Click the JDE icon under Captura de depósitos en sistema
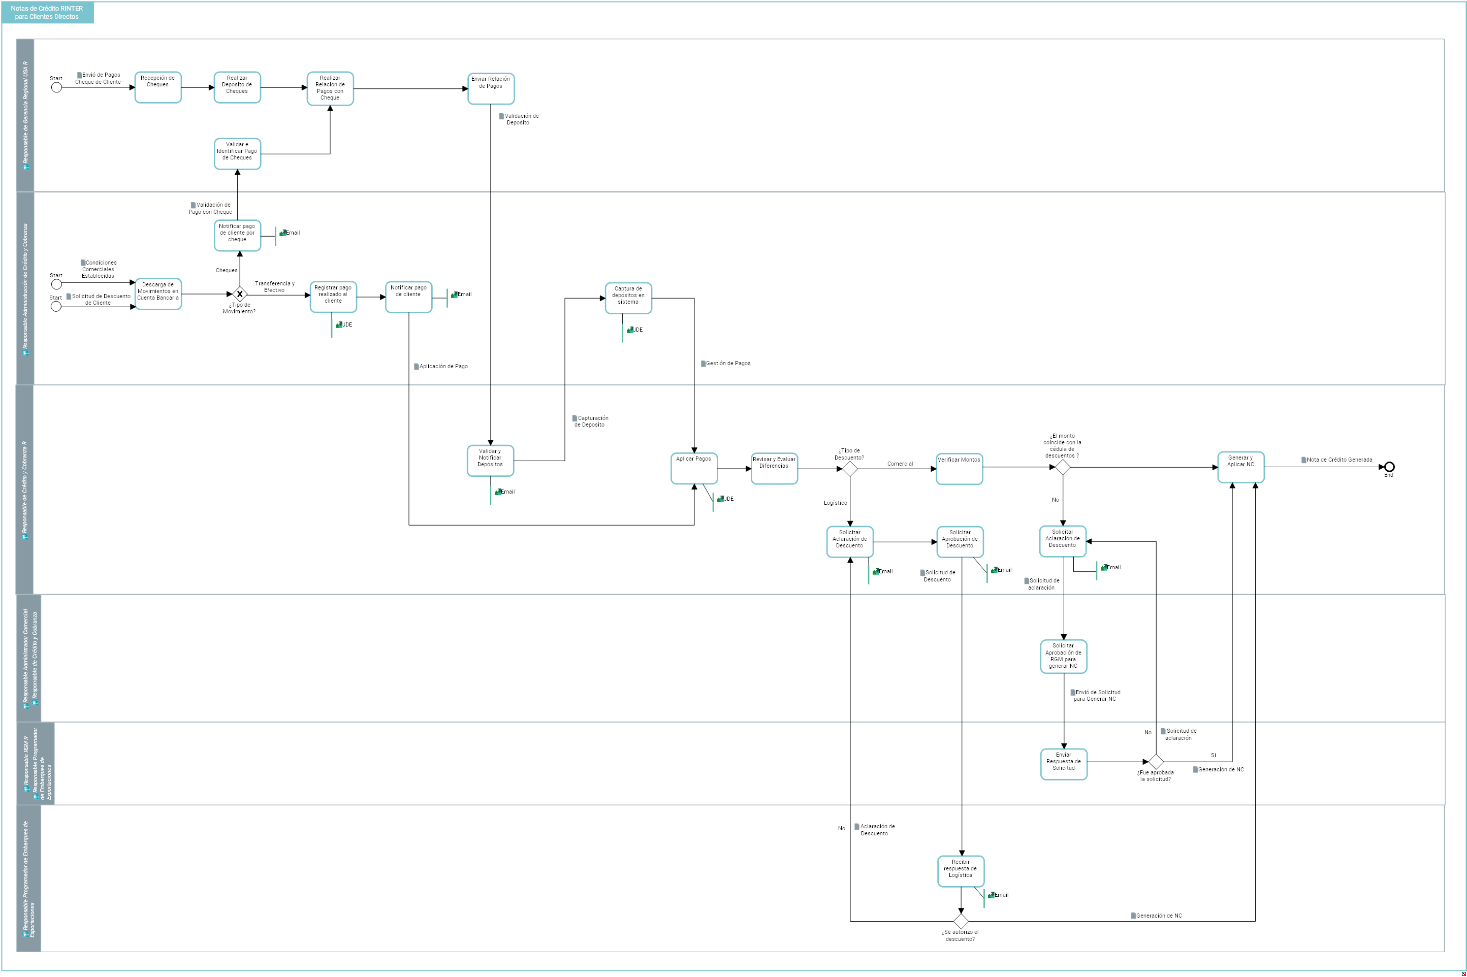This screenshot has height=977, width=1467. pyautogui.click(x=630, y=330)
